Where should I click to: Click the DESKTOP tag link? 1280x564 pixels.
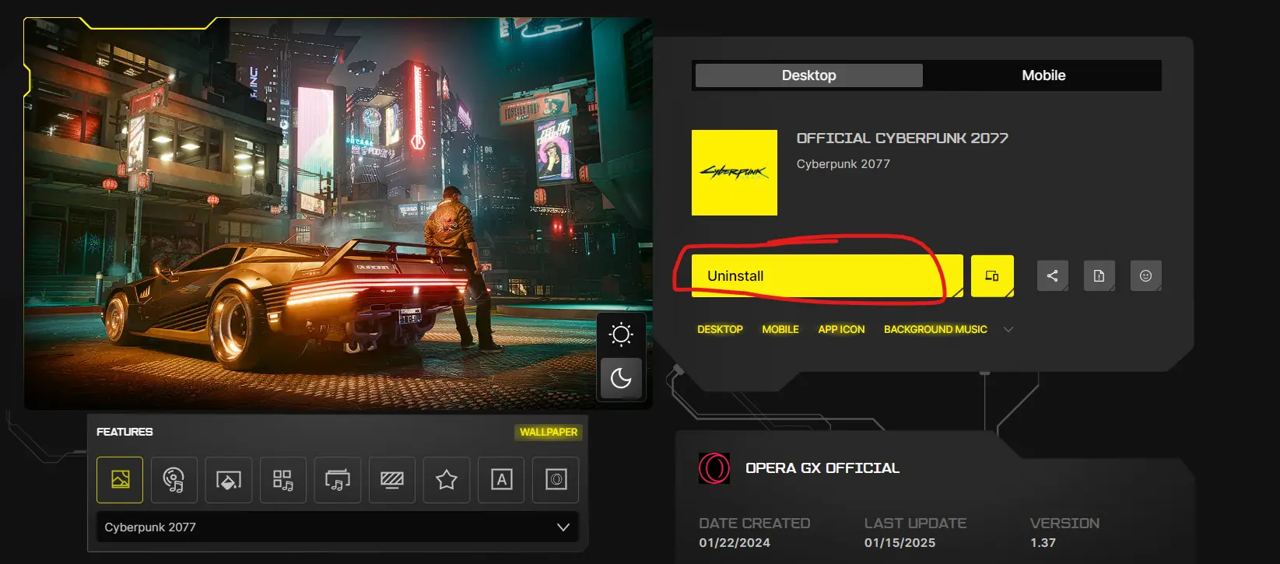coord(720,330)
